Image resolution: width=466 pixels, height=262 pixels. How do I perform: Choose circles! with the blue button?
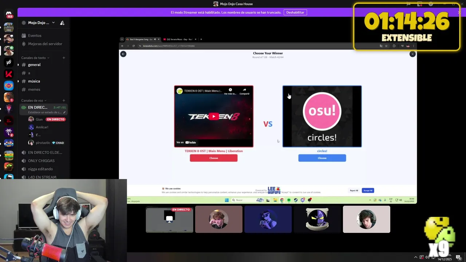click(x=322, y=158)
